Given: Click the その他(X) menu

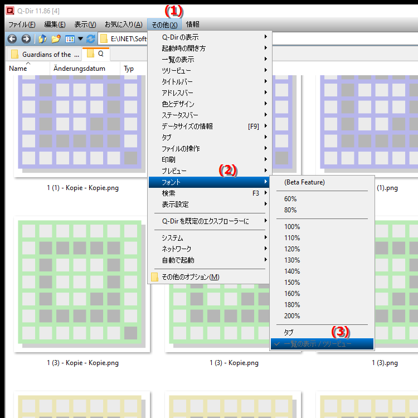Looking at the screenshot, I should click(x=164, y=25).
